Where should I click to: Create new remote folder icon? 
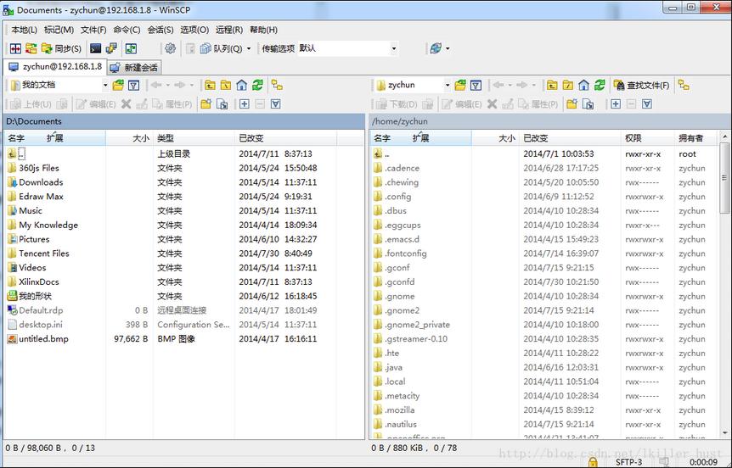coord(572,103)
